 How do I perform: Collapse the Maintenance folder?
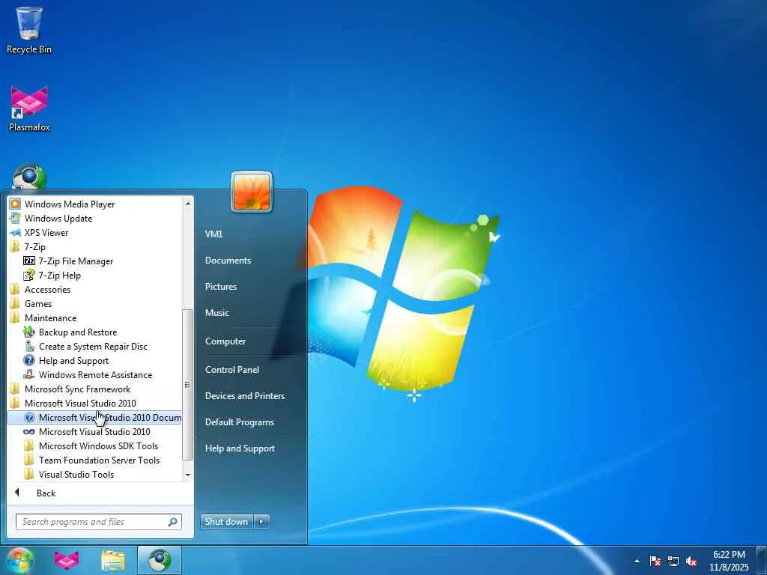click(50, 317)
